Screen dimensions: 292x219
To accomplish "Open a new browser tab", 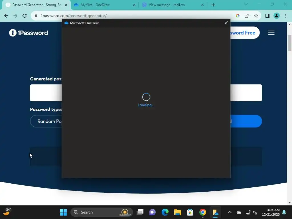I will click(x=213, y=5).
